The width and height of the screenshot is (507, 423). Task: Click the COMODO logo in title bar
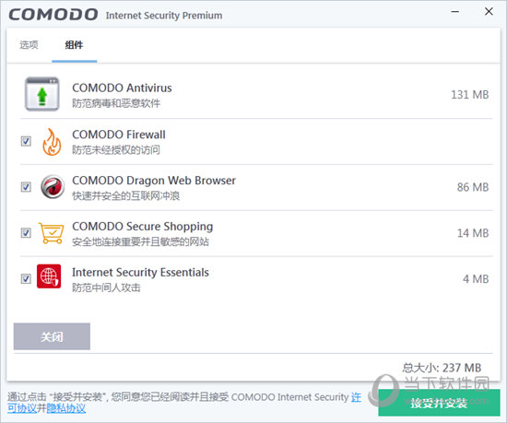point(53,15)
